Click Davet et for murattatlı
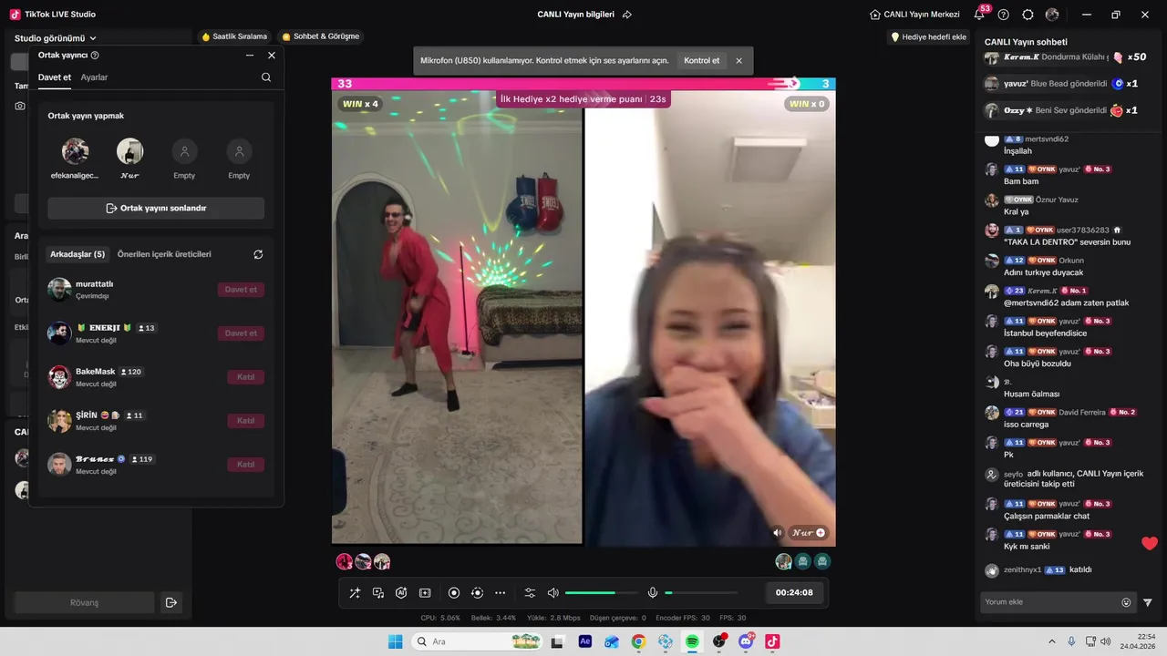 (x=241, y=290)
